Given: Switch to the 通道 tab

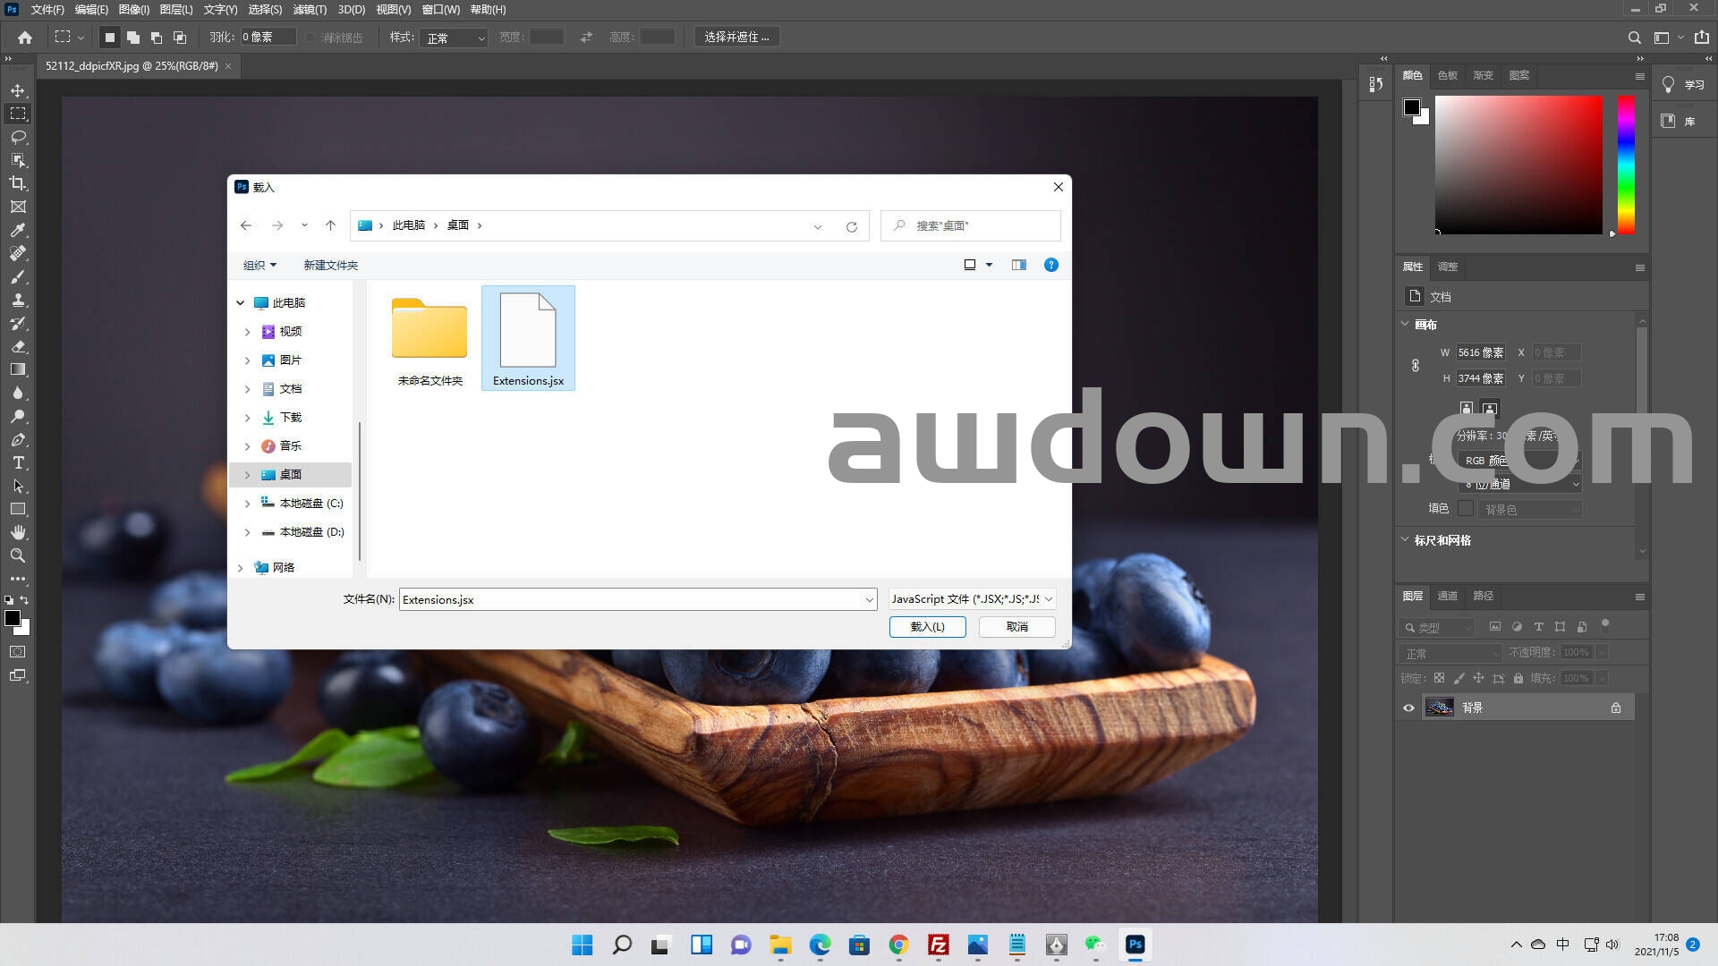Looking at the screenshot, I should point(1447,596).
